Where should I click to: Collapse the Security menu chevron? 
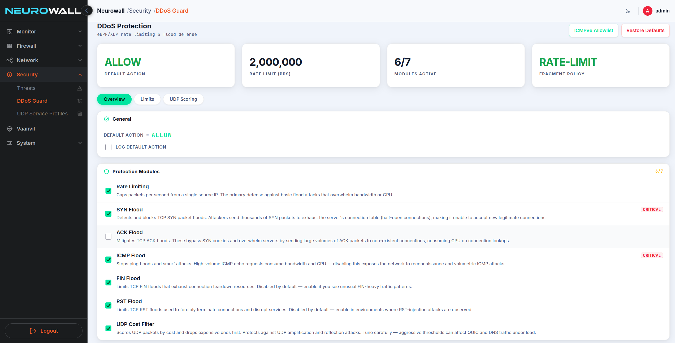pyautogui.click(x=80, y=75)
